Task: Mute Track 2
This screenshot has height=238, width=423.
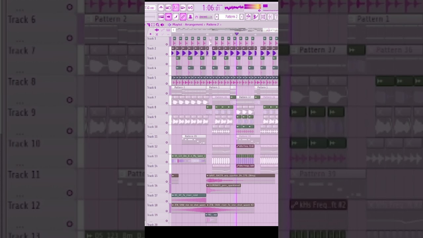Action: coord(167,54)
